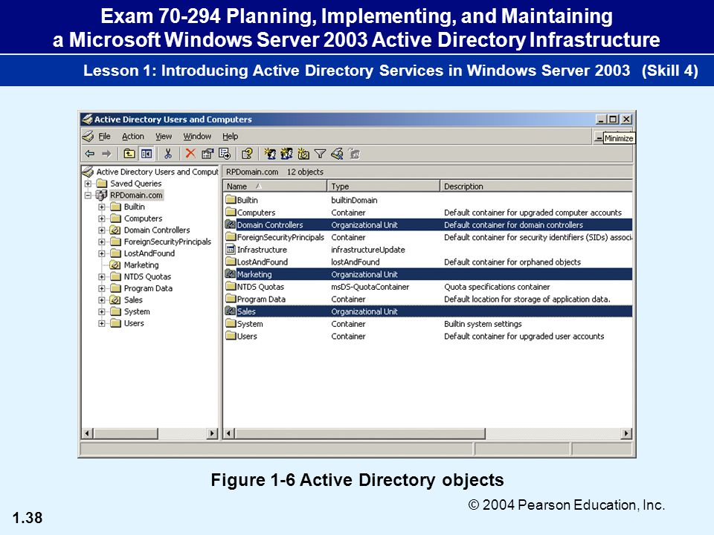Click the Saved Queries folder icon
Image resolution: width=714 pixels, height=535 pixels.
click(x=102, y=184)
